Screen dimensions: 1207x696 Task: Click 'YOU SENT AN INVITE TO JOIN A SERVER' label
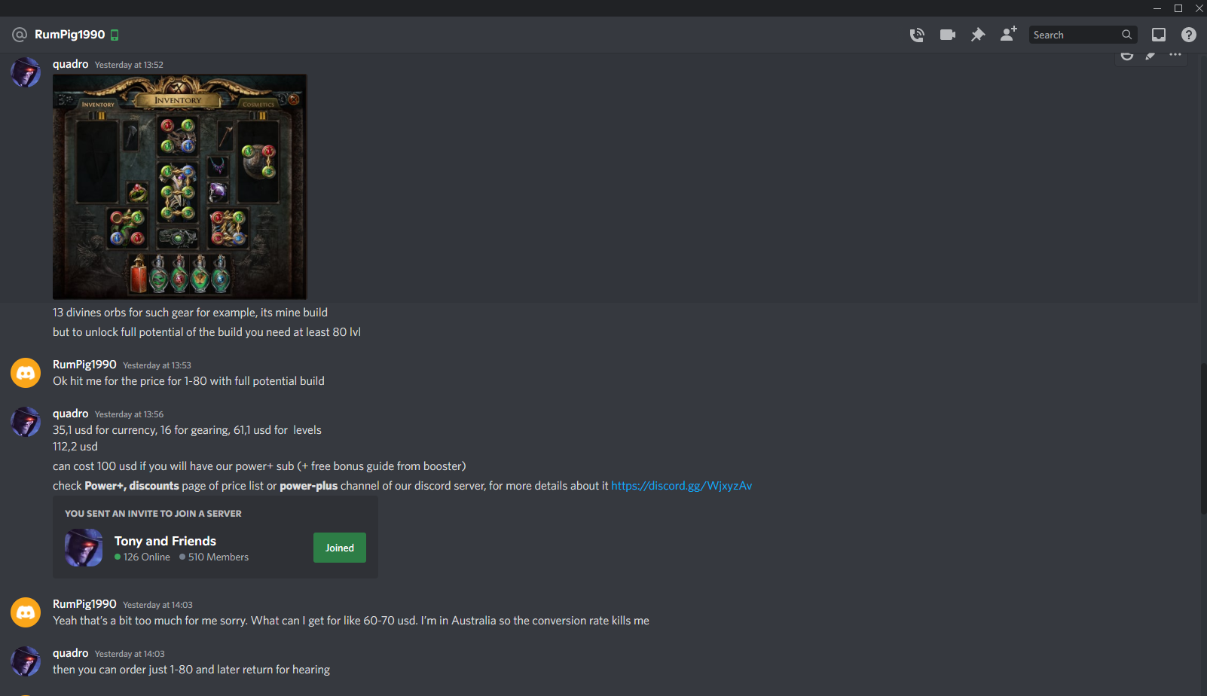pyautogui.click(x=153, y=514)
